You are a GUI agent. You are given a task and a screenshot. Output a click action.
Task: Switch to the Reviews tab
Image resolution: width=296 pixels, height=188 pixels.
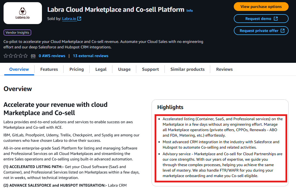coord(224,69)
